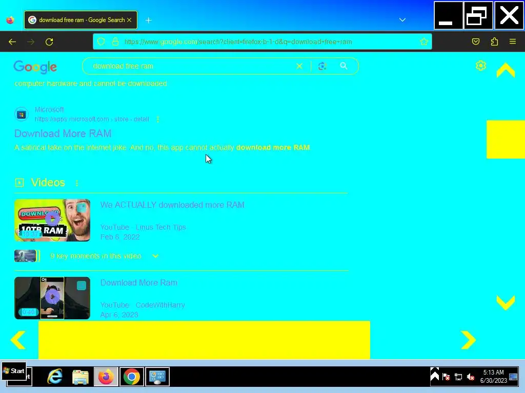Save page to Pocket
The width and height of the screenshot is (525, 393).
476,41
